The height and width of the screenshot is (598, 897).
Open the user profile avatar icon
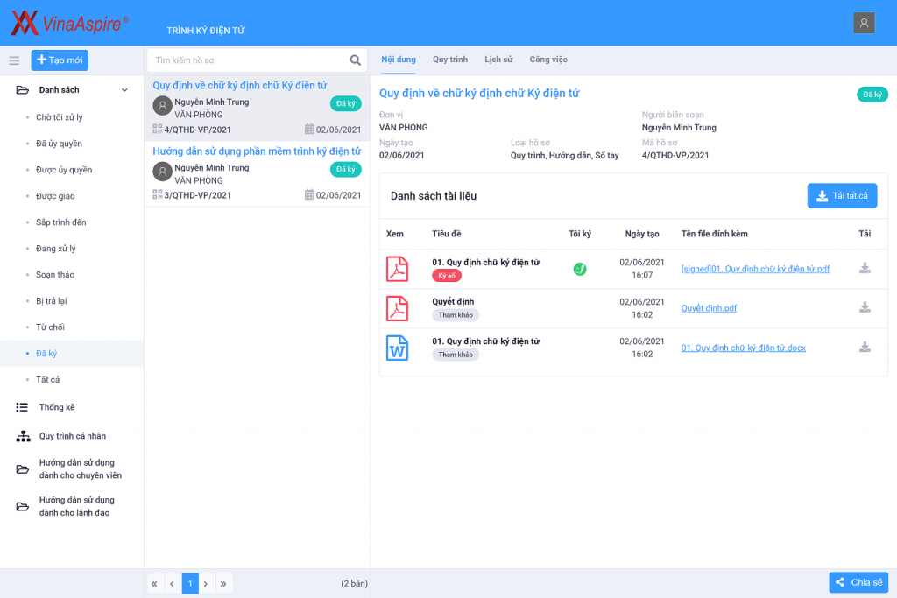pos(864,24)
